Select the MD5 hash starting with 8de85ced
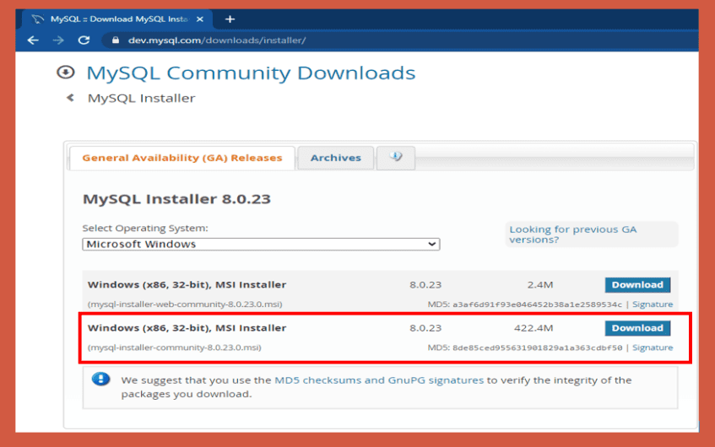 pos(537,347)
